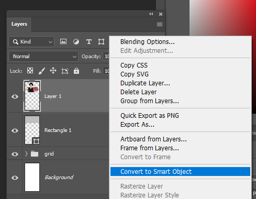This screenshot has height=199, width=256.
Task: Filter layers by adjustment layer icon
Action: coord(76,41)
